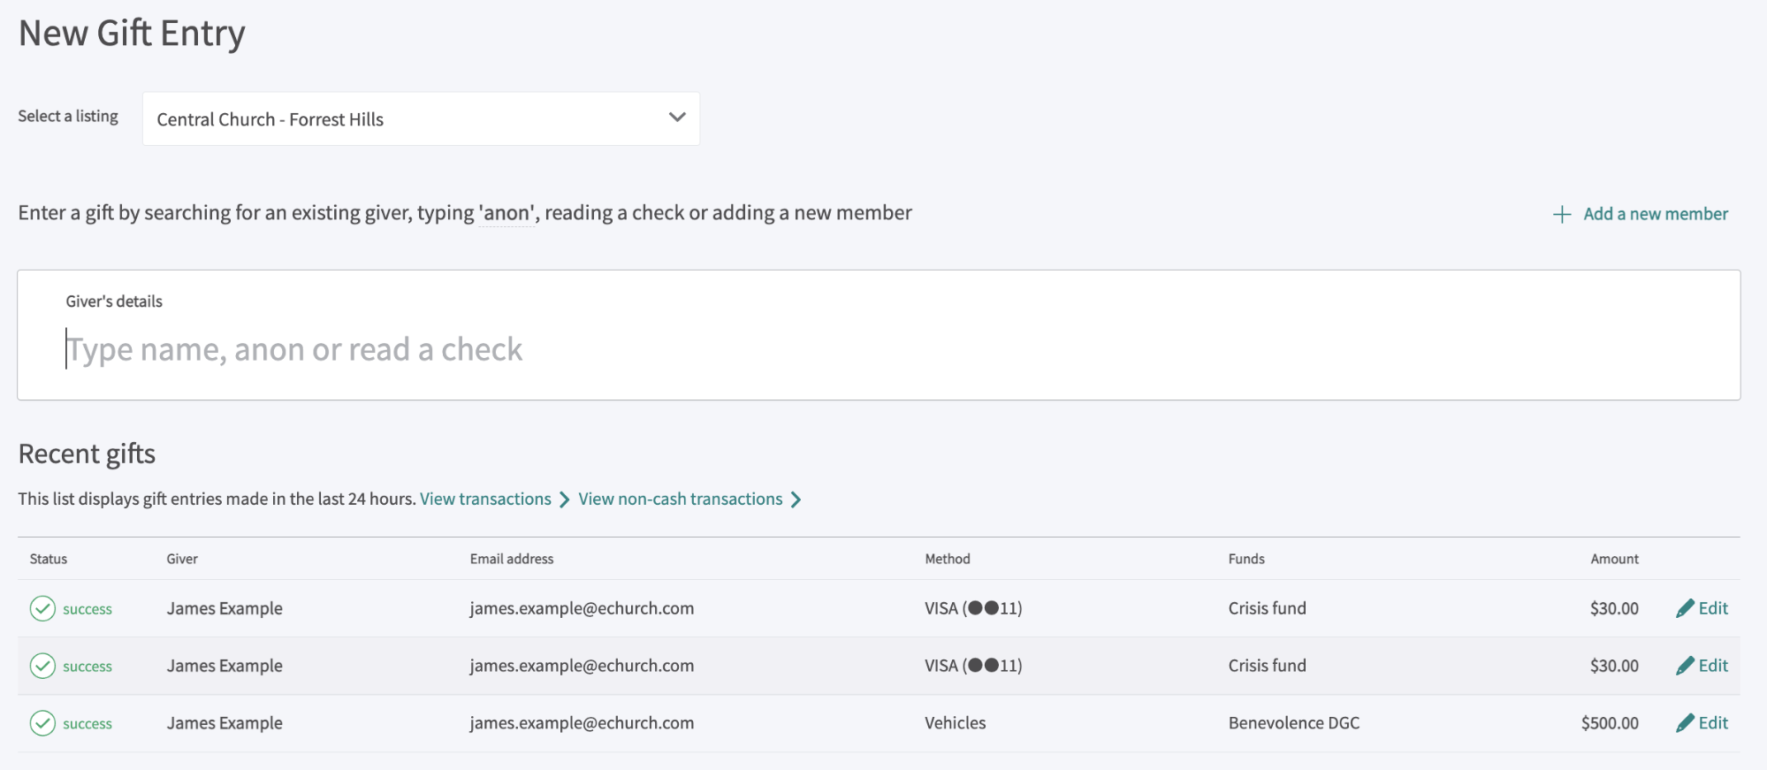Click the success checkmark icon in the first row
Viewport: 1767px width, 770px height.
42,608
